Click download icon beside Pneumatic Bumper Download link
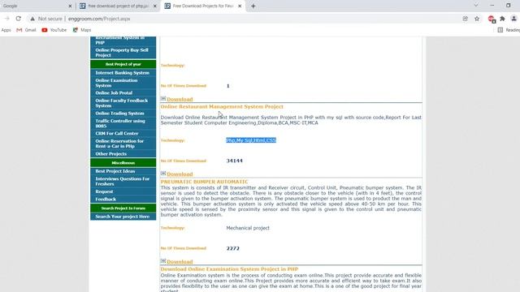Viewport: 520px width, 292px height. pyautogui.click(x=163, y=261)
